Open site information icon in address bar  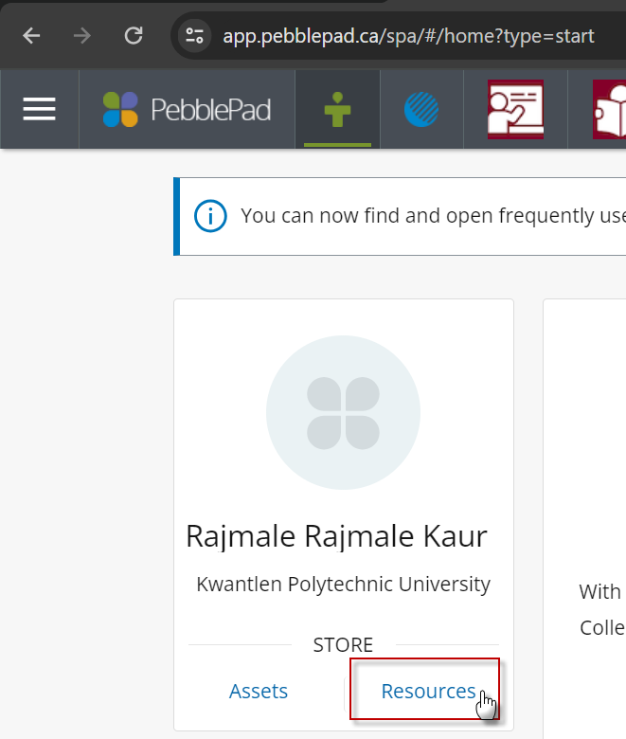click(x=194, y=36)
